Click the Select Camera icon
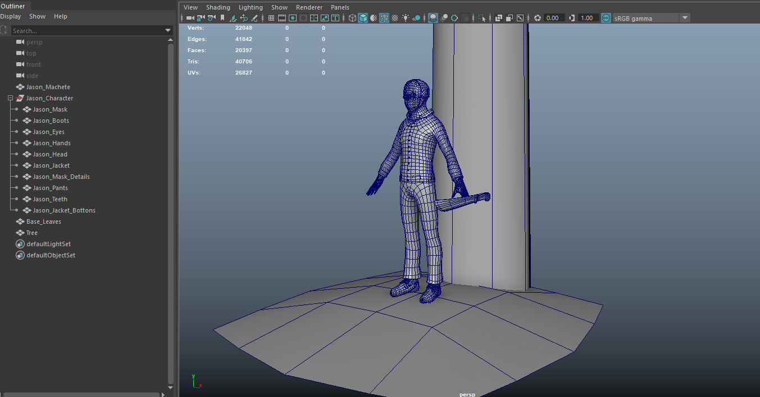Viewport: 760px width, 397px height. pyautogui.click(x=190, y=18)
